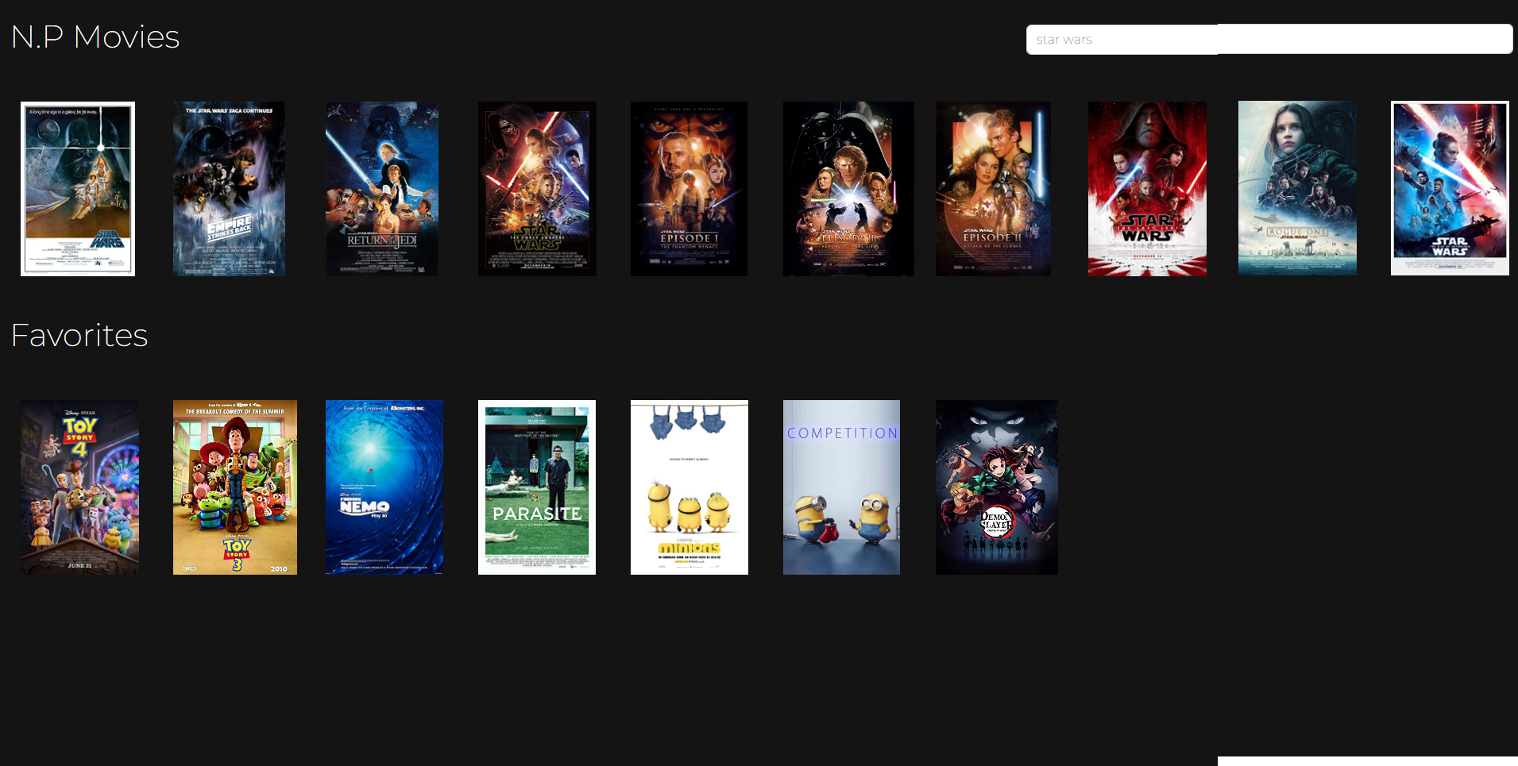This screenshot has height=766, width=1518.
Task: Click the Favorites section heading
Action: point(79,335)
